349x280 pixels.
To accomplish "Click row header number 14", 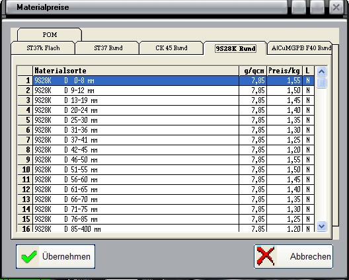I will click(x=25, y=209).
